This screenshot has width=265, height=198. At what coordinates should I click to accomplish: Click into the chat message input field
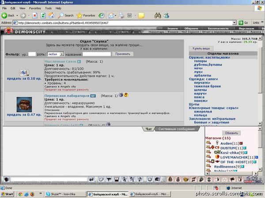pyautogui.click(x=49, y=180)
